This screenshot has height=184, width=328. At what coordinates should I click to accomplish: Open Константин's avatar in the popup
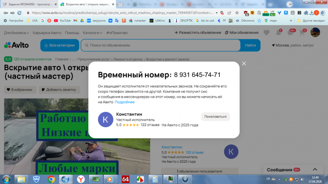(x=105, y=120)
